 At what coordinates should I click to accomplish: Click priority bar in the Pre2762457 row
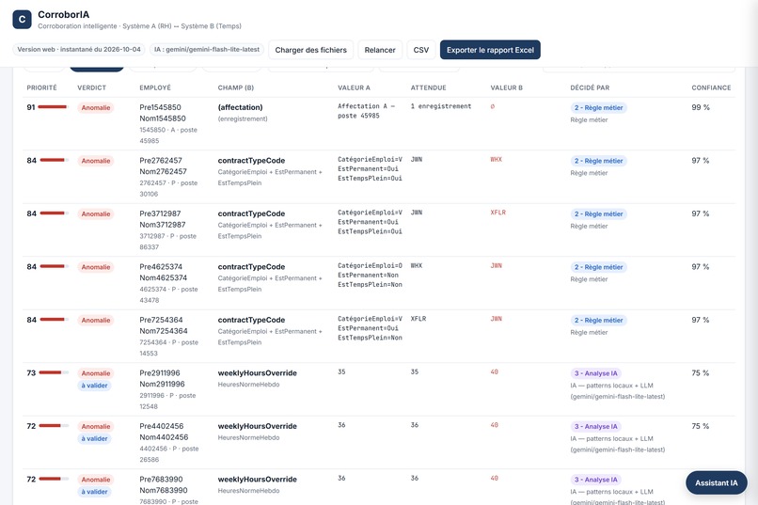pyautogui.click(x=55, y=160)
